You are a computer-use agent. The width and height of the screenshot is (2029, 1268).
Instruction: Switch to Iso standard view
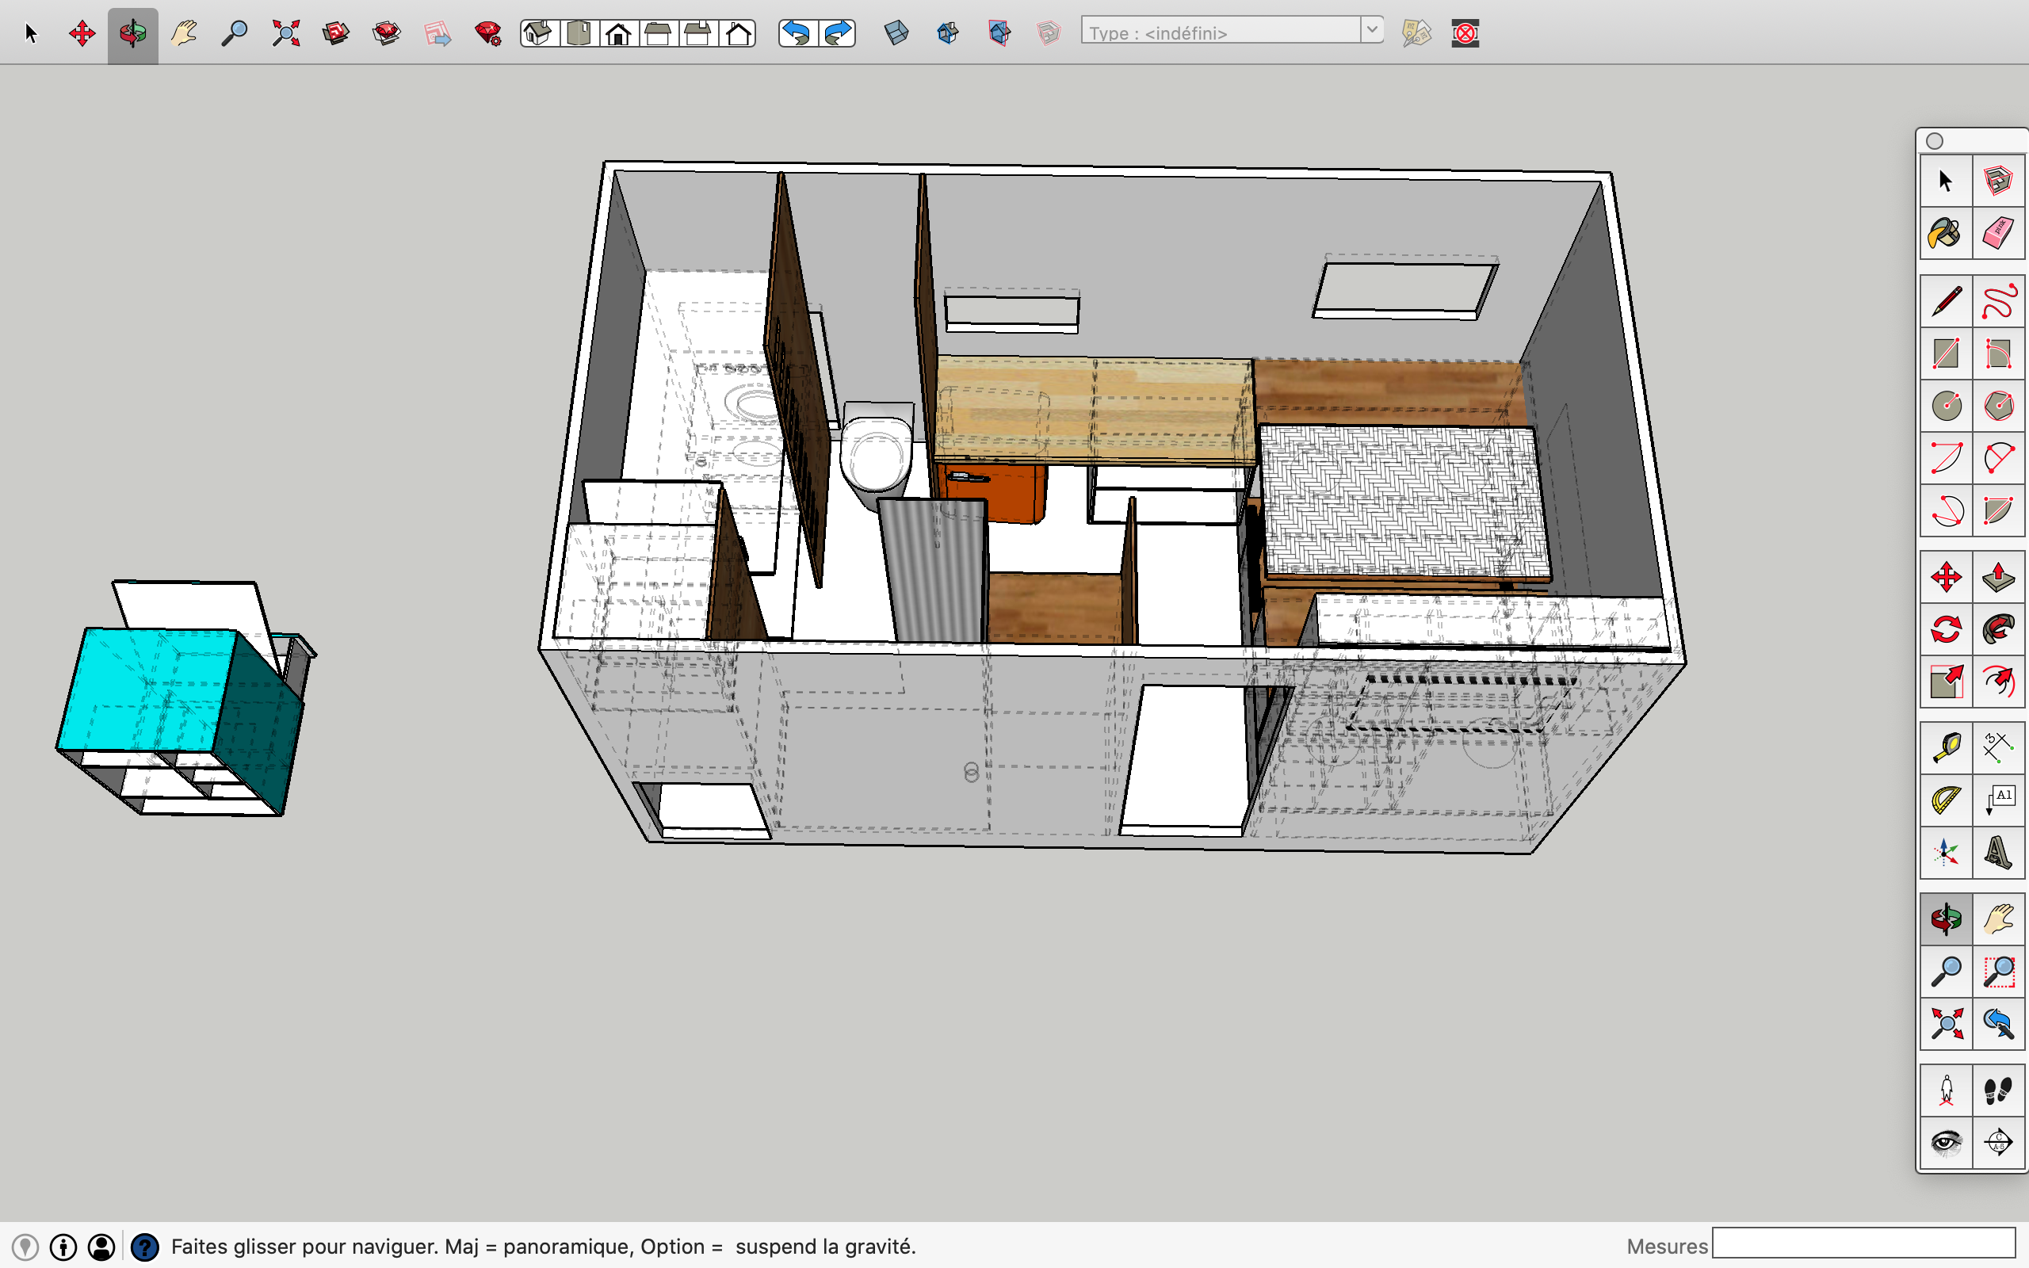(538, 33)
